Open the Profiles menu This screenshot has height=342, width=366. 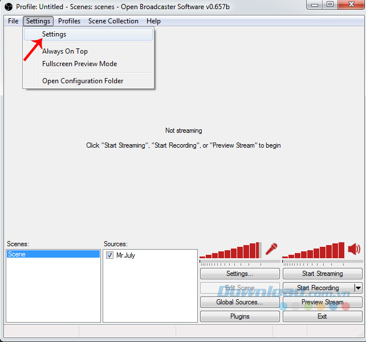coord(69,21)
